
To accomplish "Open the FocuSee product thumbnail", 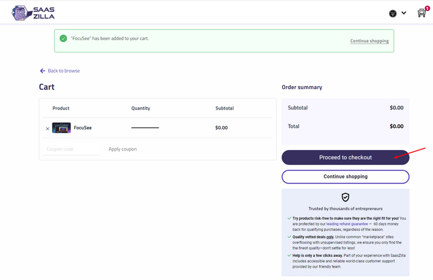I will 61,128.
